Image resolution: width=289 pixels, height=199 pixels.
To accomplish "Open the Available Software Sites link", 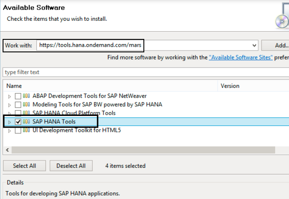I will tap(240, 57).
